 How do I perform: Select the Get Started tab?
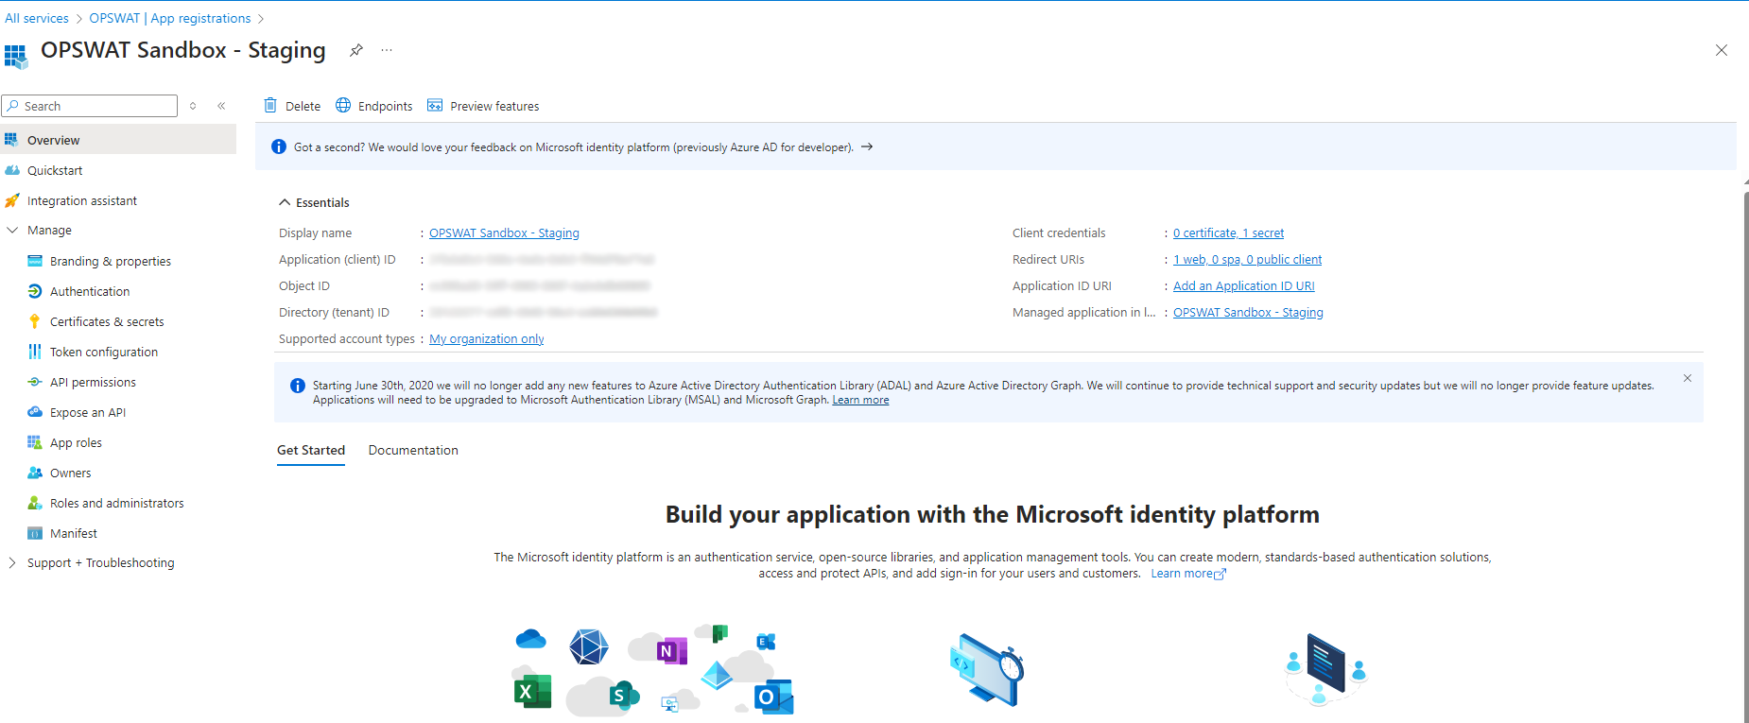(x=311, y=450)
